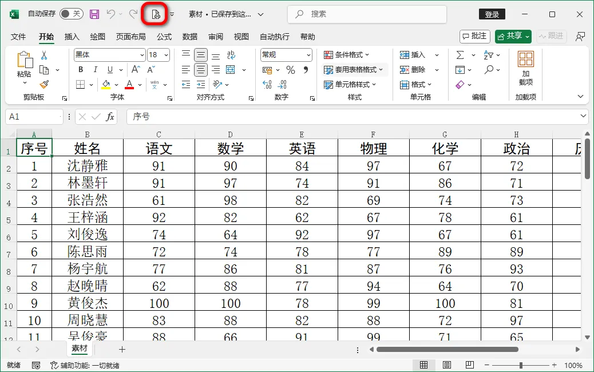
Task: Click the Increase Decimal icon
Action: [x=267, y=85]
